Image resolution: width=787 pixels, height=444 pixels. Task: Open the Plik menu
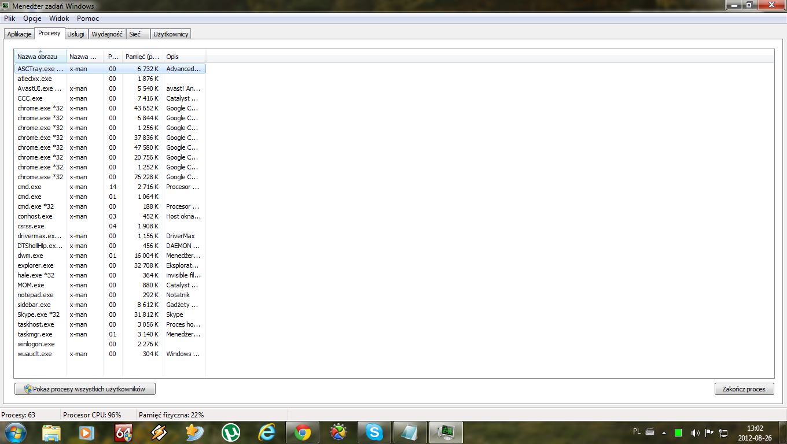9,18
